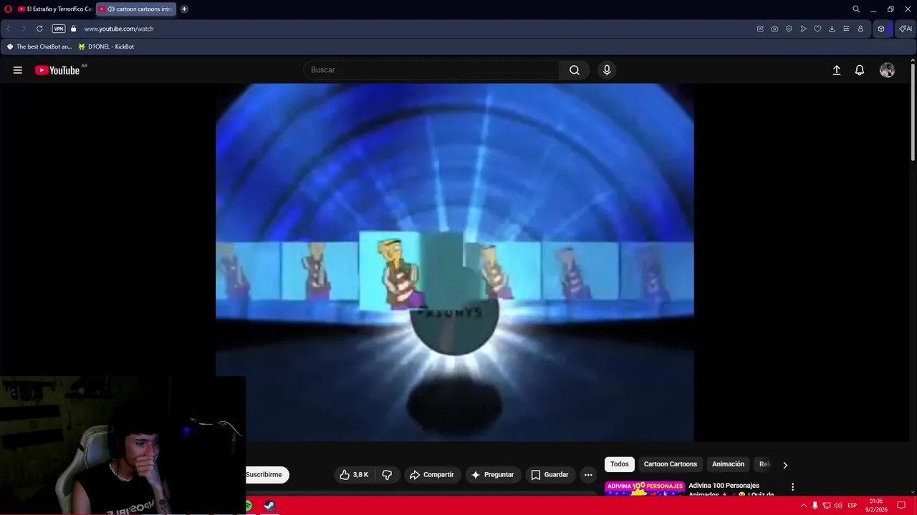Switch to 'El Extraño y Terrorífico' tab
Viewport: 917px width, 515px height.
coord(54,9)
